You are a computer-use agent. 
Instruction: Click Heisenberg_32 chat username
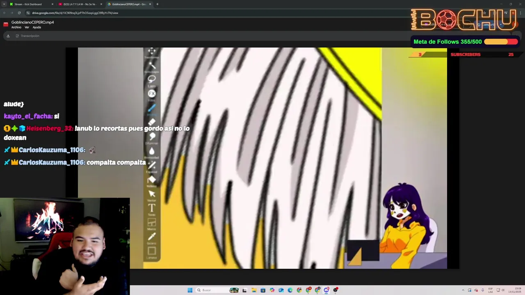[x=50, y=129]
